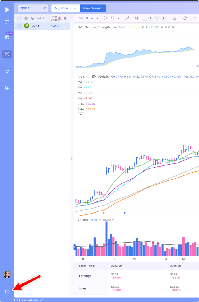This screenshot has height=302, width=199.
Task: Select bar chart type icon
Action: tap(112, 18)
